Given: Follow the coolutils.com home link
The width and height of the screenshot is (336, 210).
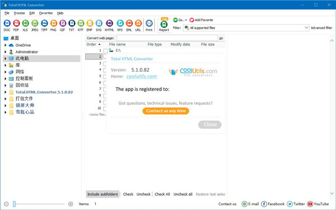Looking at the screenshot, I should (142, 76).
